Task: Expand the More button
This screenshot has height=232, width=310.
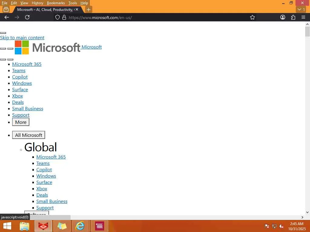Action: coord(21,122)
